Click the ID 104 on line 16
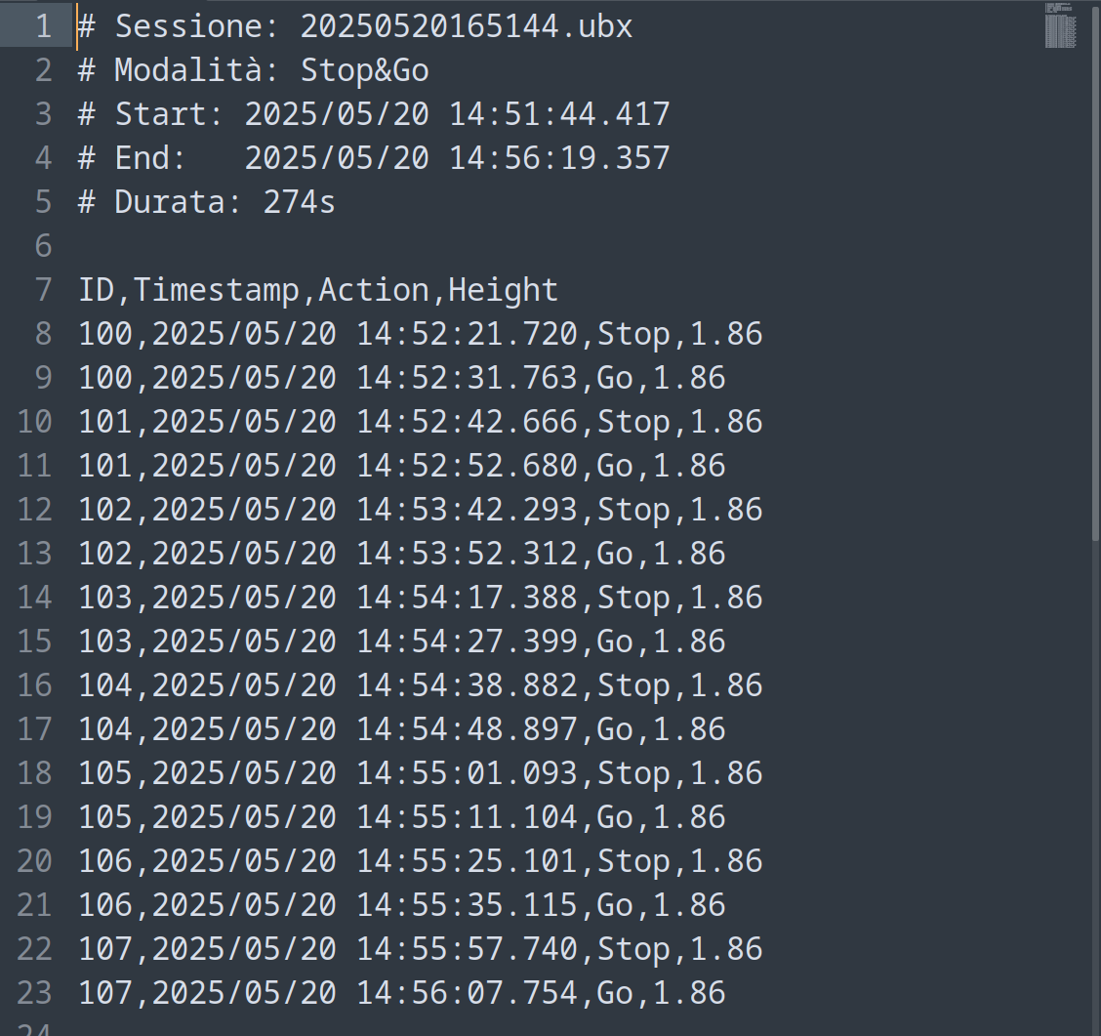 click(105, 685)
